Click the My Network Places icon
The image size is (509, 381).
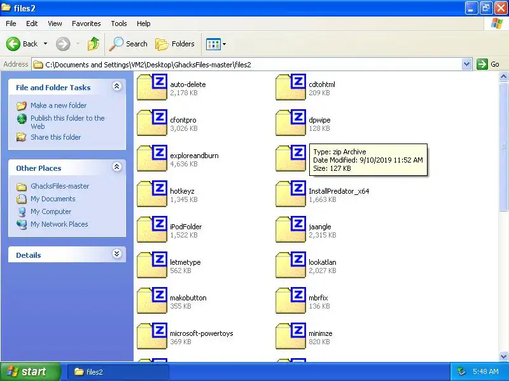pyautogui.click(x=22, y=224)
